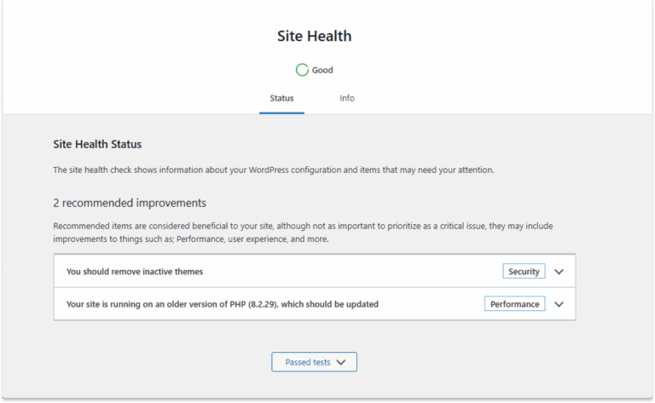Click the Security badge label
The height and width of the screenshot is (403, 655).
tap(524, 272)
